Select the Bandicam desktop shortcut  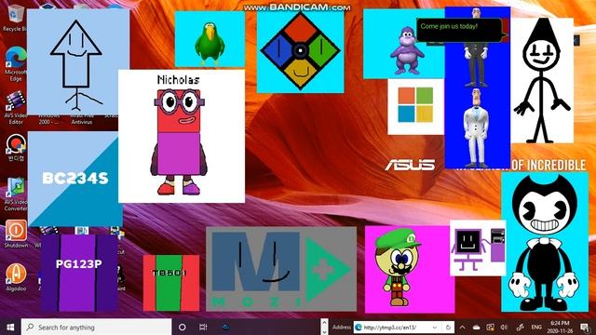[16, 148]
